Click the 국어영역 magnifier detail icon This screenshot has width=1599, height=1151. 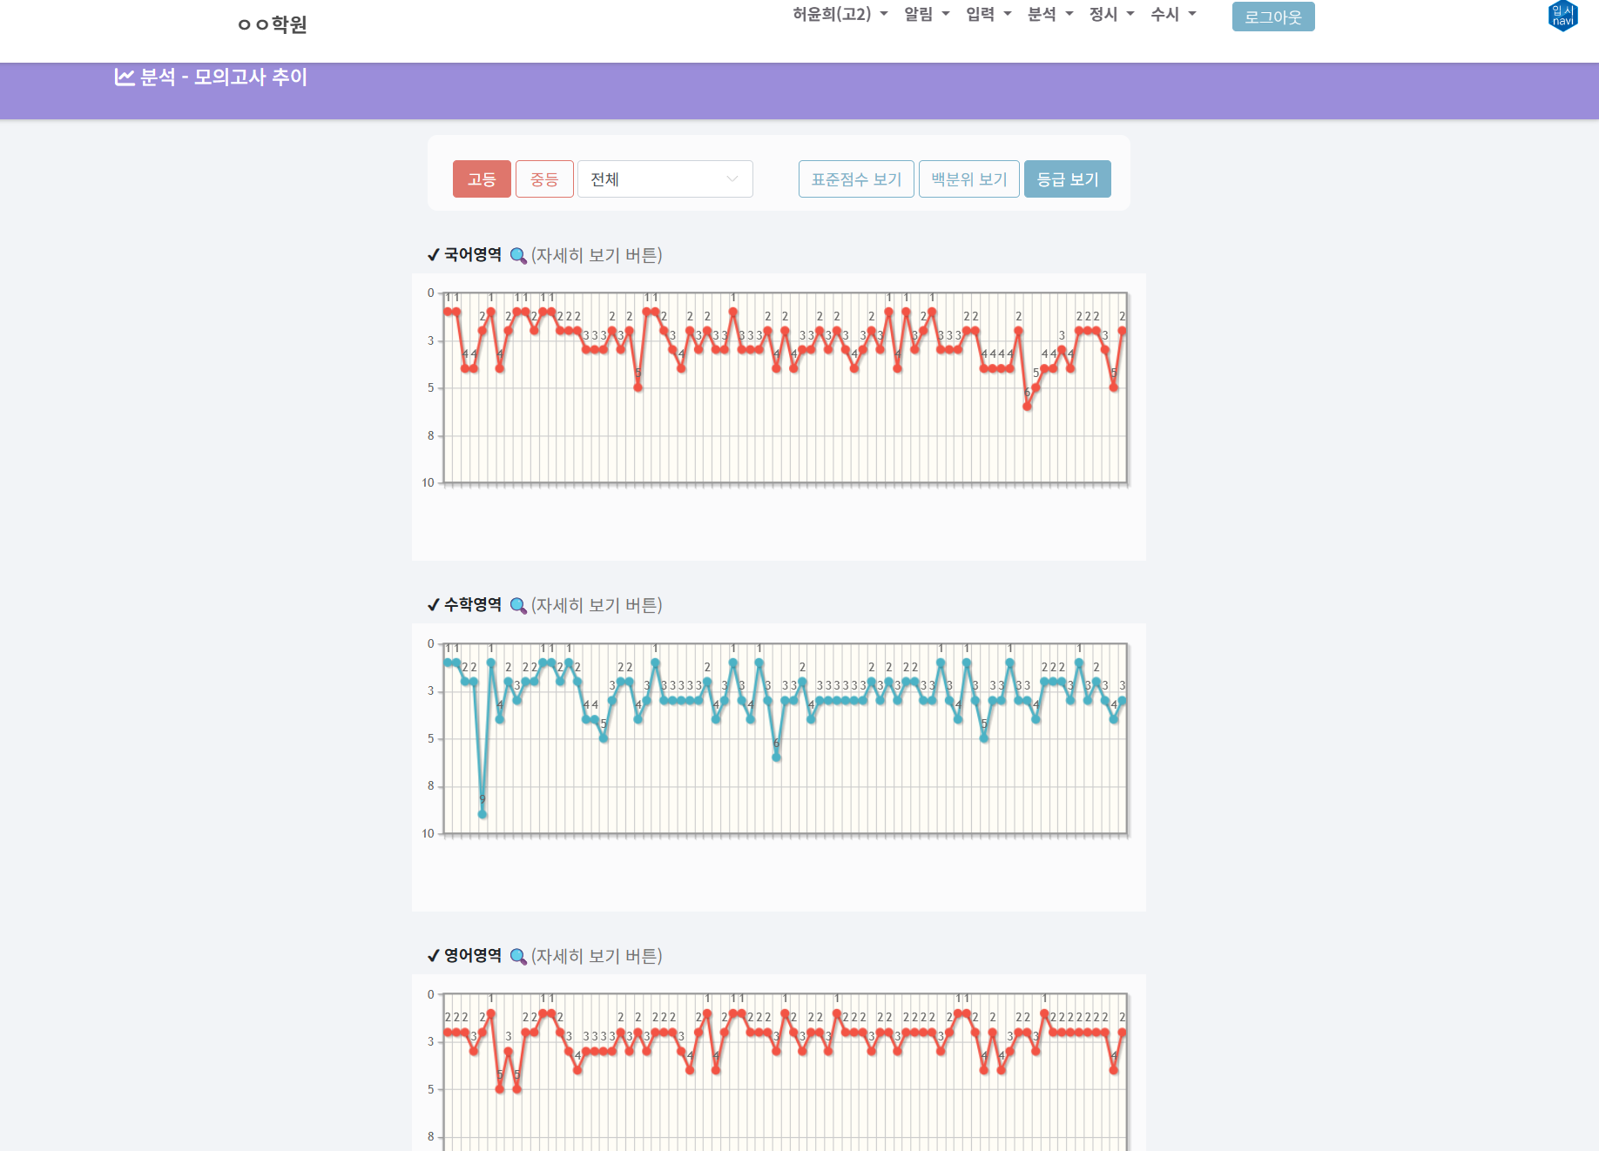coord(518,256)
